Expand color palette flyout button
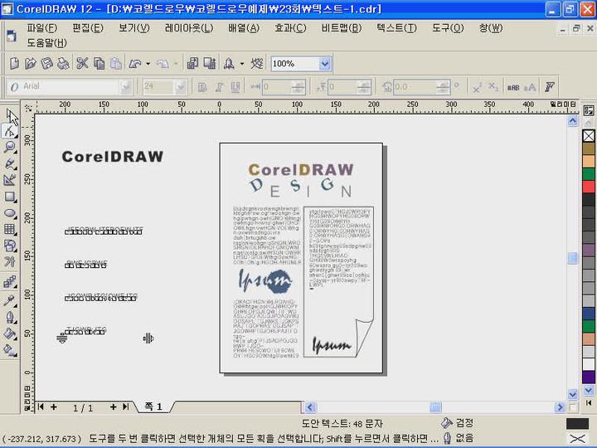Image resolution: width=597 pixels, height=448 pixels. 589,402
